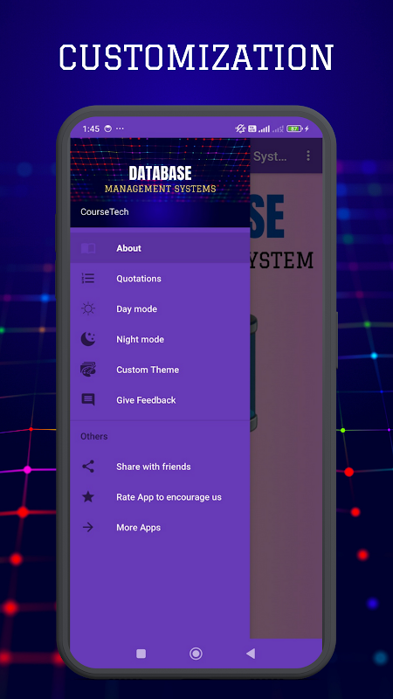
Task: Select Day mode in the drawer
Action: coord(160,309)
